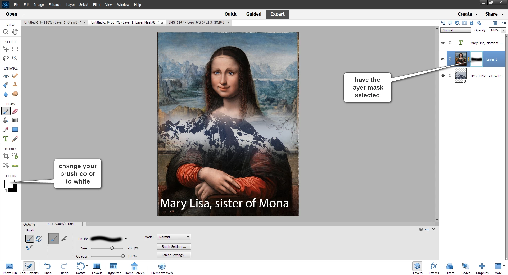508x275 pixels.
Task: Expand the Open dropdown arrow
Action: 24,14
